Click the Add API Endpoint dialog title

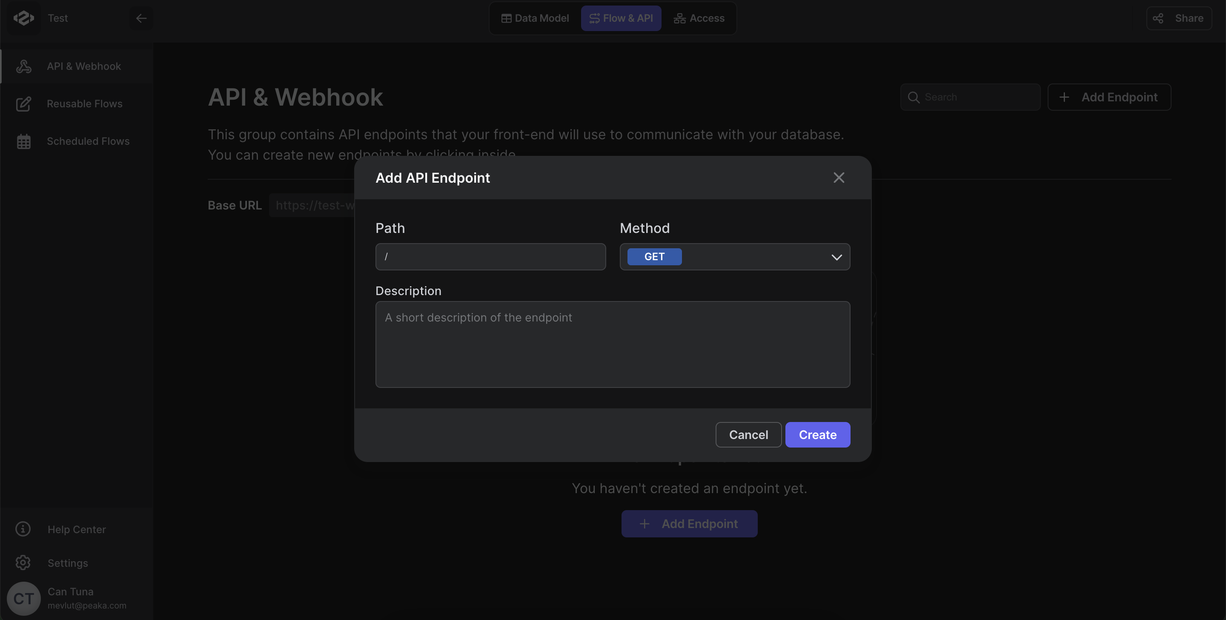click(x=432, y=178)
